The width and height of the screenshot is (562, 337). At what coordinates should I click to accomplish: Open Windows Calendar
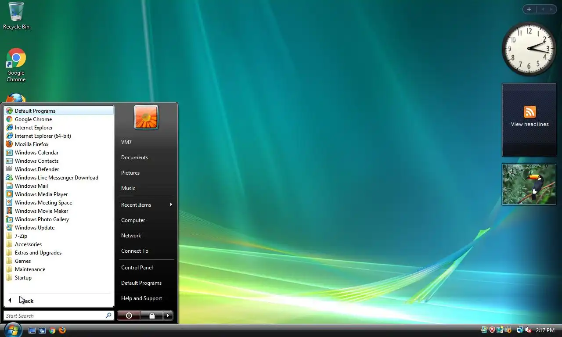(59, 153)
